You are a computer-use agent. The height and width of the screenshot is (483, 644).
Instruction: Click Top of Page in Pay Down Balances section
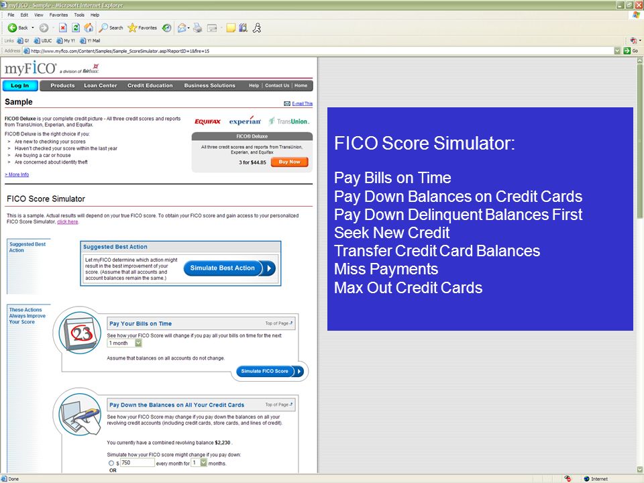279,405
